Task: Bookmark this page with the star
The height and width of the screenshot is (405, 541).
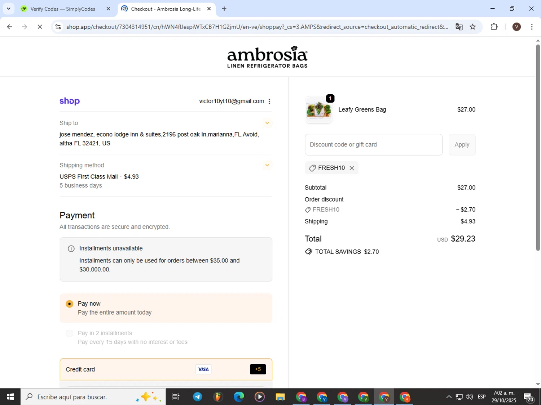Action: (x=472, y=27)
